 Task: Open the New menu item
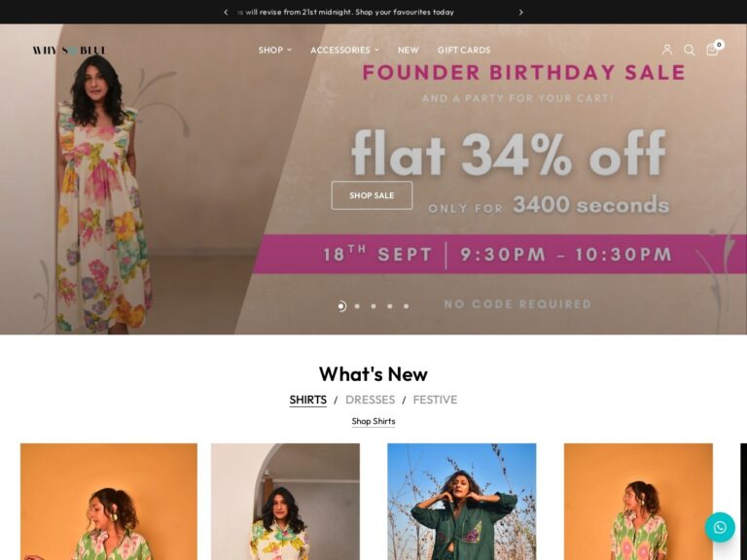click(409, 50)
